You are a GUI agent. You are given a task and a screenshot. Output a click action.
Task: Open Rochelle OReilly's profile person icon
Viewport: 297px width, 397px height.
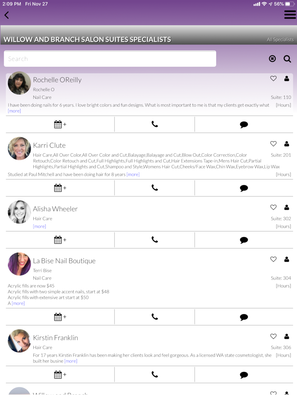287,79
